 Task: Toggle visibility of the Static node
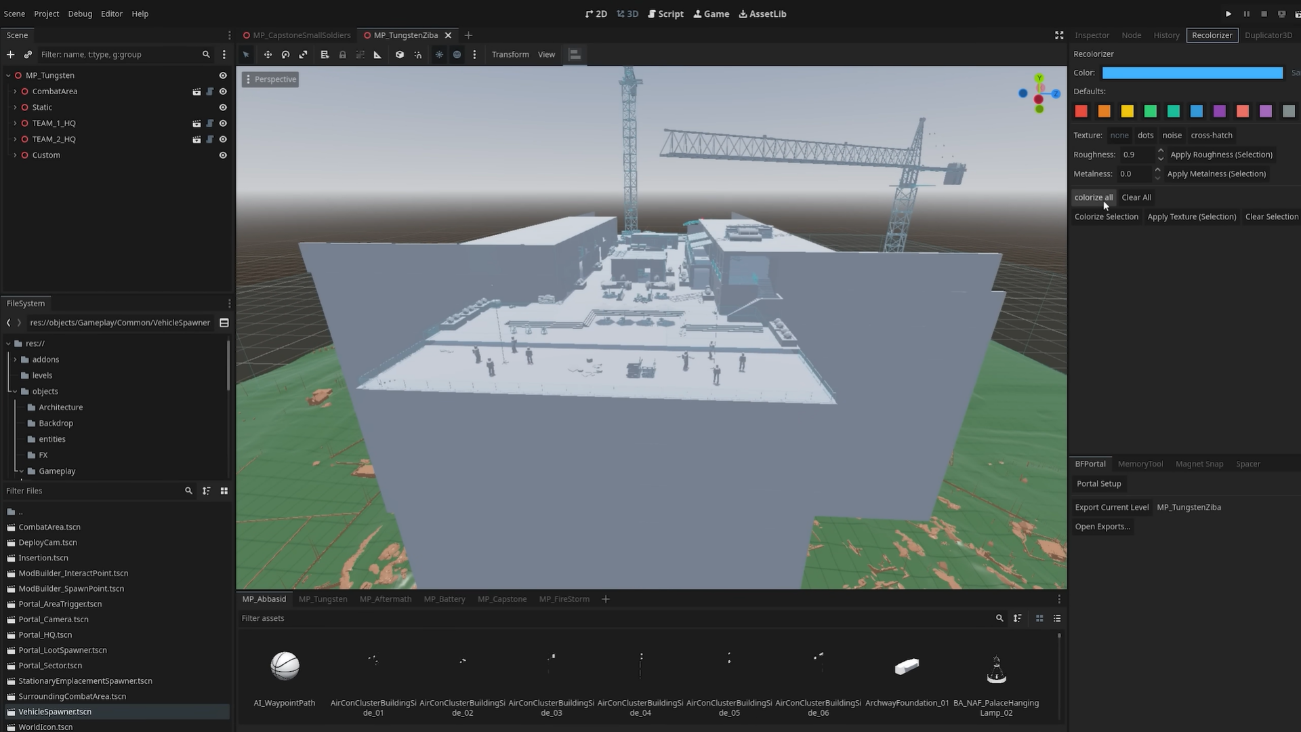pos(223,107)
